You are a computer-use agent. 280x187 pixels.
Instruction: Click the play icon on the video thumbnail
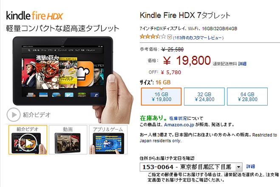pyautogui.click(x=28, y=143)
